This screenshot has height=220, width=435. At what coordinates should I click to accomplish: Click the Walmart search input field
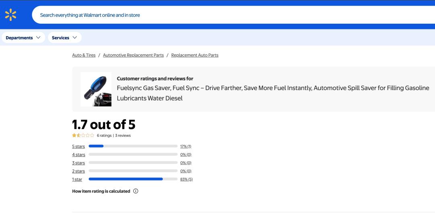click(x=233, y=15)
